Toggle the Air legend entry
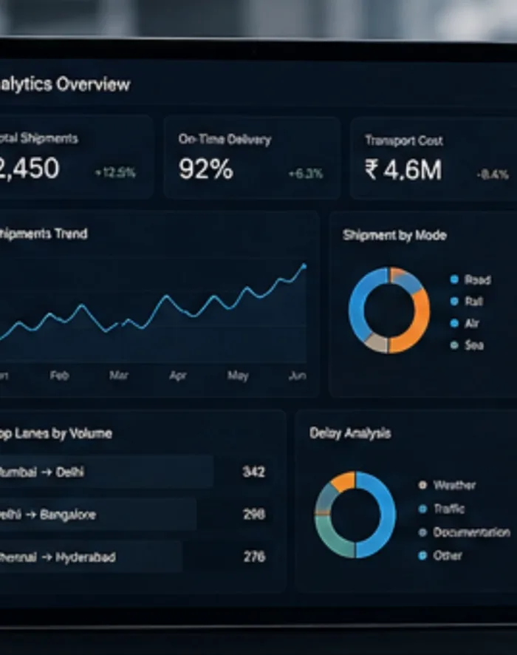 [x=465, y=323]
